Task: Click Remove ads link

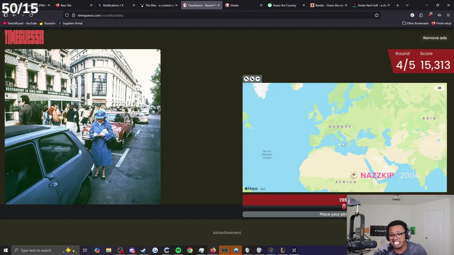Action: click(x=435, y=38)
